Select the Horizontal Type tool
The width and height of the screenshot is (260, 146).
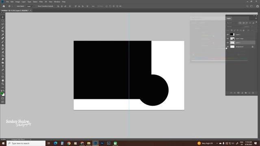[3, 66]
